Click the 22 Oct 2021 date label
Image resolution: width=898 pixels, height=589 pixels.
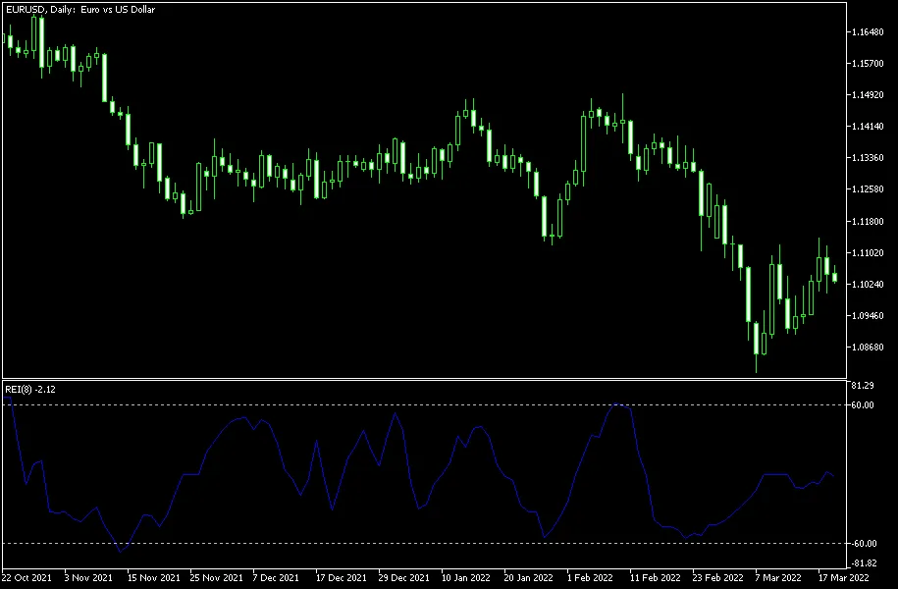27,578
